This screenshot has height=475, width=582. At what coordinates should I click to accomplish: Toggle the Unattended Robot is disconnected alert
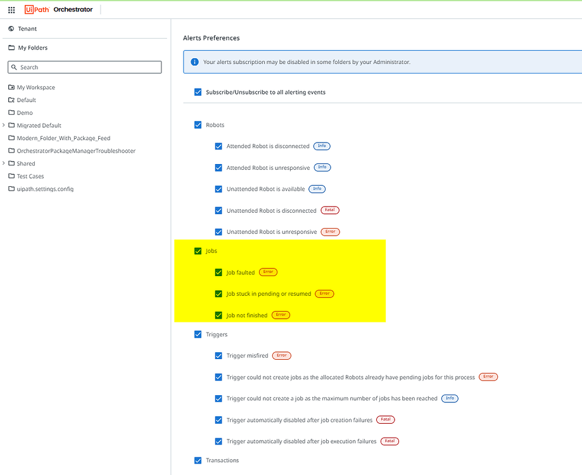point(218,210)
